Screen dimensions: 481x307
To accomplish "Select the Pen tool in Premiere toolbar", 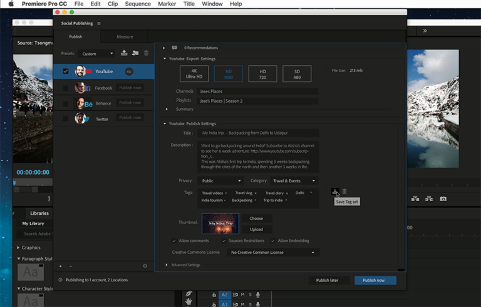I will (x=189, y=294).
